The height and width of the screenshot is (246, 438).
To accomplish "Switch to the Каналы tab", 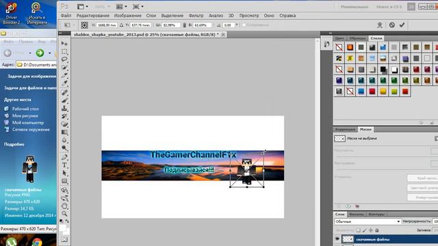I will point(357,214).
